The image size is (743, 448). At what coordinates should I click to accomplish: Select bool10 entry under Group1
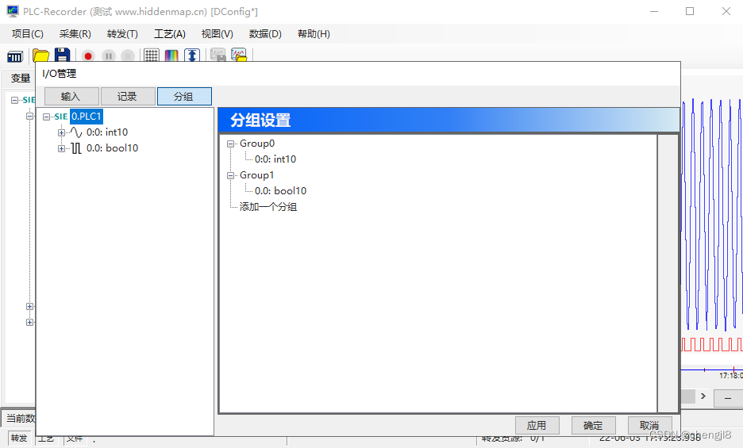pos(280,191)
